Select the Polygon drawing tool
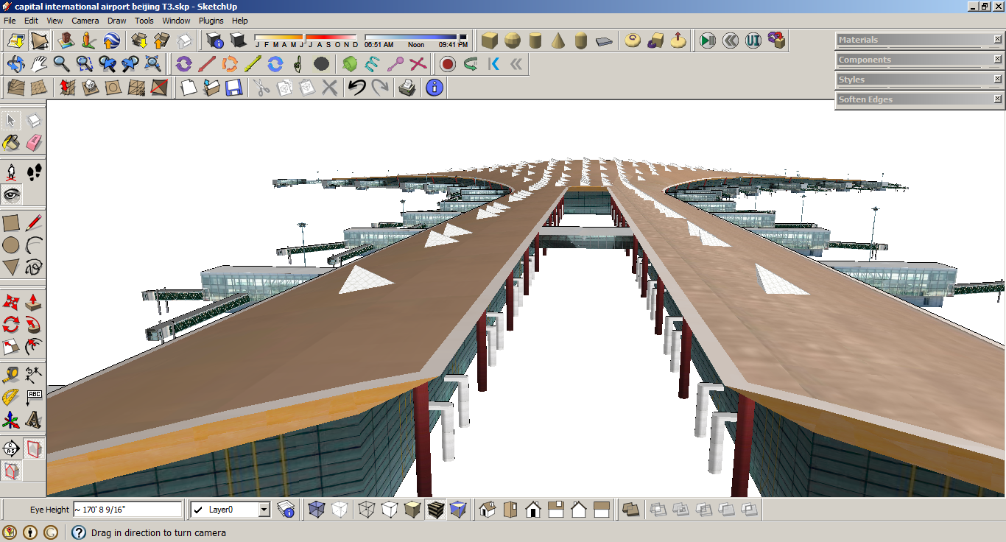 pyautogui.click(x=11, y=267)
